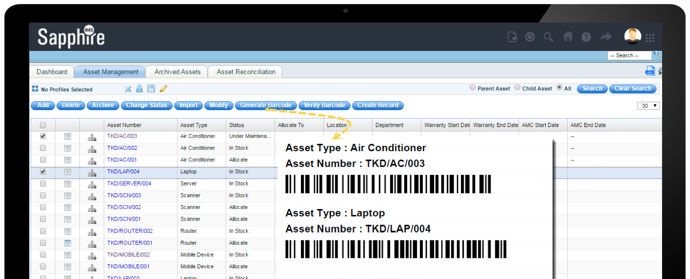Click the Archive button
The height and width of the screenshot is (279, 690).
pos(103,105)
